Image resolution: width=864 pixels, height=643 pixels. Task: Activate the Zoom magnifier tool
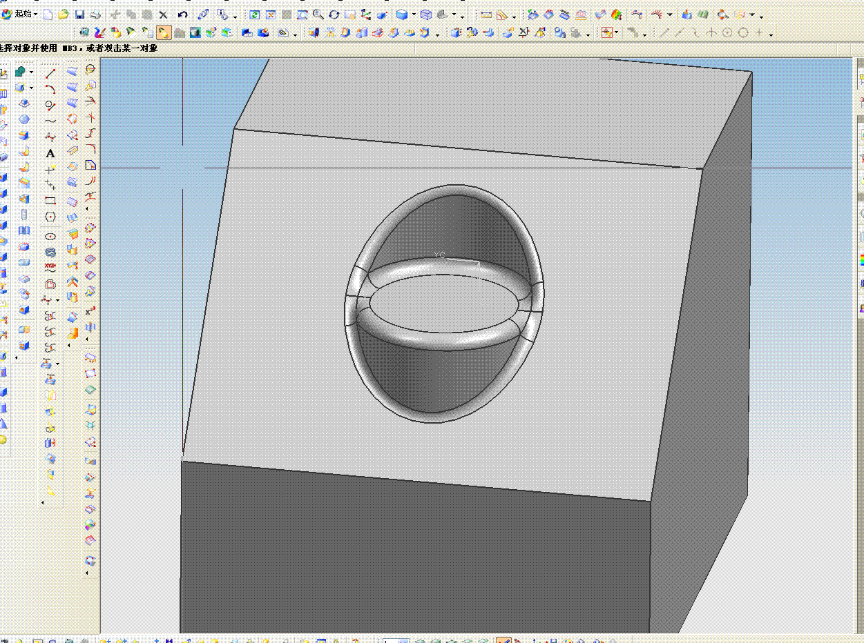tap(318, 14)
